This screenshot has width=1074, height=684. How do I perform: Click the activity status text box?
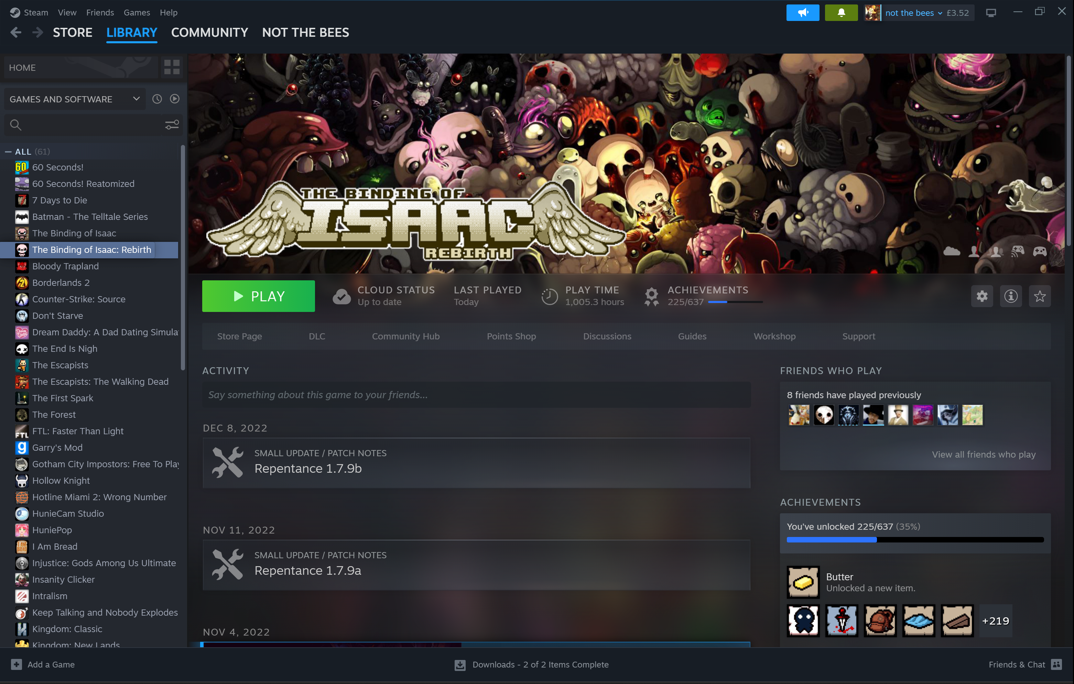pyautogui.click(x=476, y=395)
